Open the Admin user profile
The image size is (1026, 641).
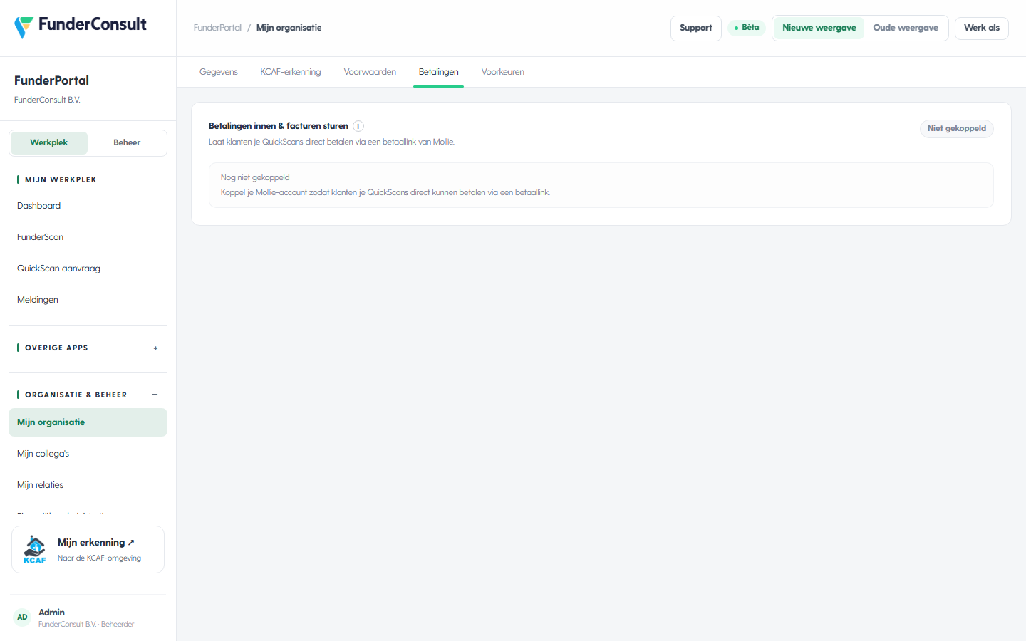point(88,617)
